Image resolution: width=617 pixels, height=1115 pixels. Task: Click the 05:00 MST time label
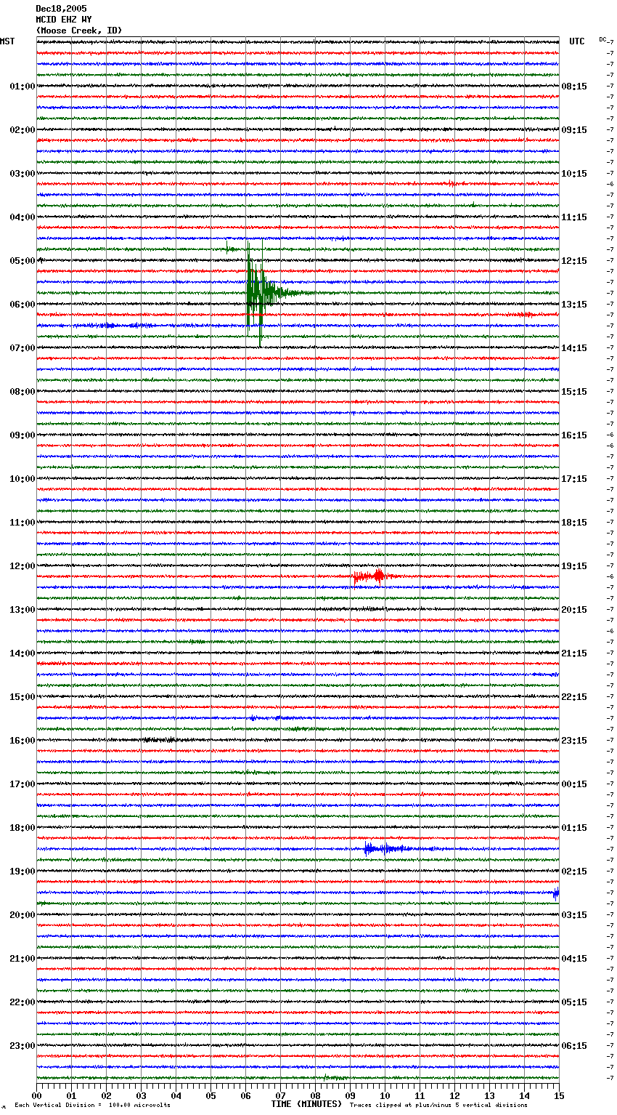[23, 261]
